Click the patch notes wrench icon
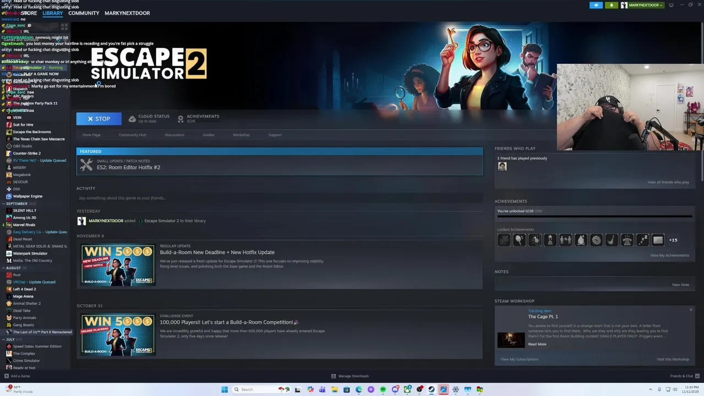 pos(86,164)
